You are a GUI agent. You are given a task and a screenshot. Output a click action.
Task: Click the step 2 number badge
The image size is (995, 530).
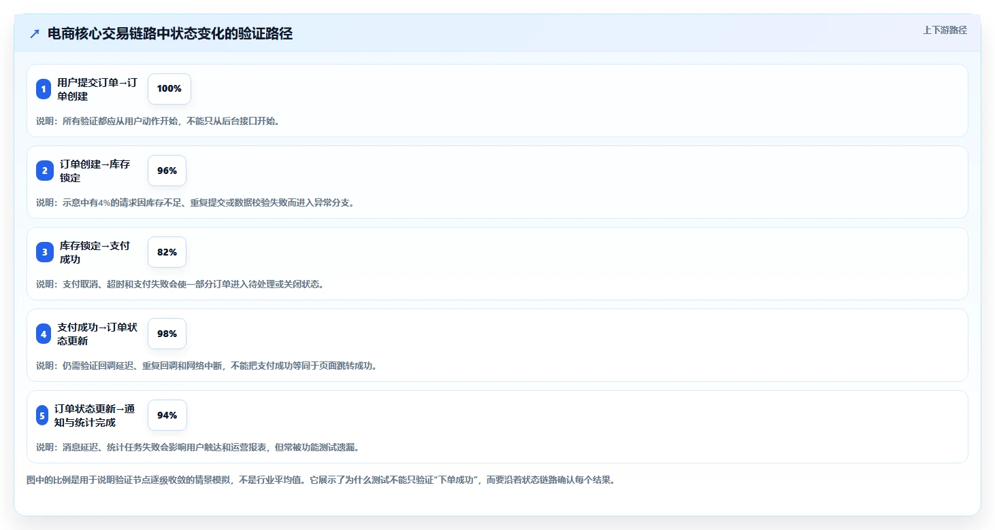point(45,171)
